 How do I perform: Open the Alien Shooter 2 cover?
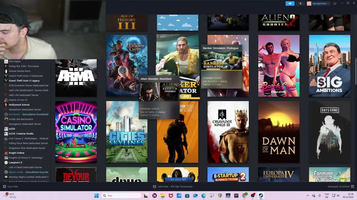tap(279, 22)
